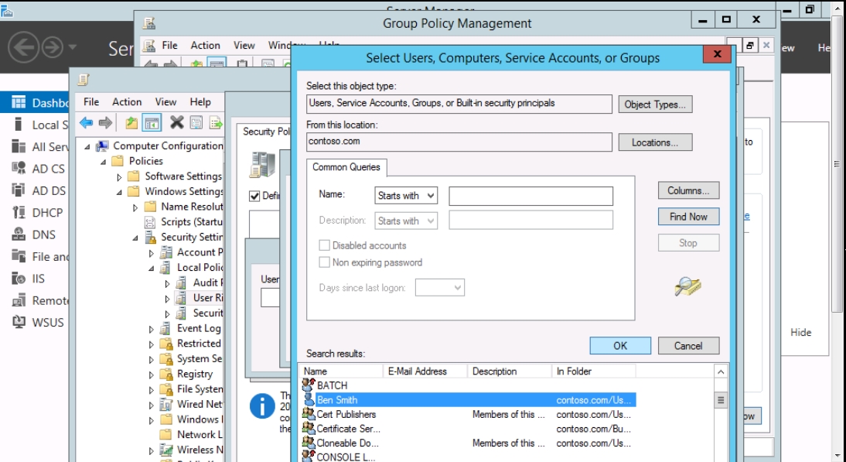Click the Forward arrow in the policy editor toolbar
This screenshot has width=846, height=462.
(106, 123)
